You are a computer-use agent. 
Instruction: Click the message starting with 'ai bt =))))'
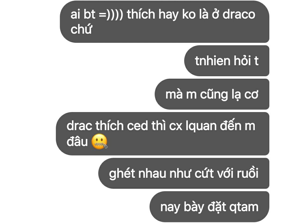pos(164,22)
